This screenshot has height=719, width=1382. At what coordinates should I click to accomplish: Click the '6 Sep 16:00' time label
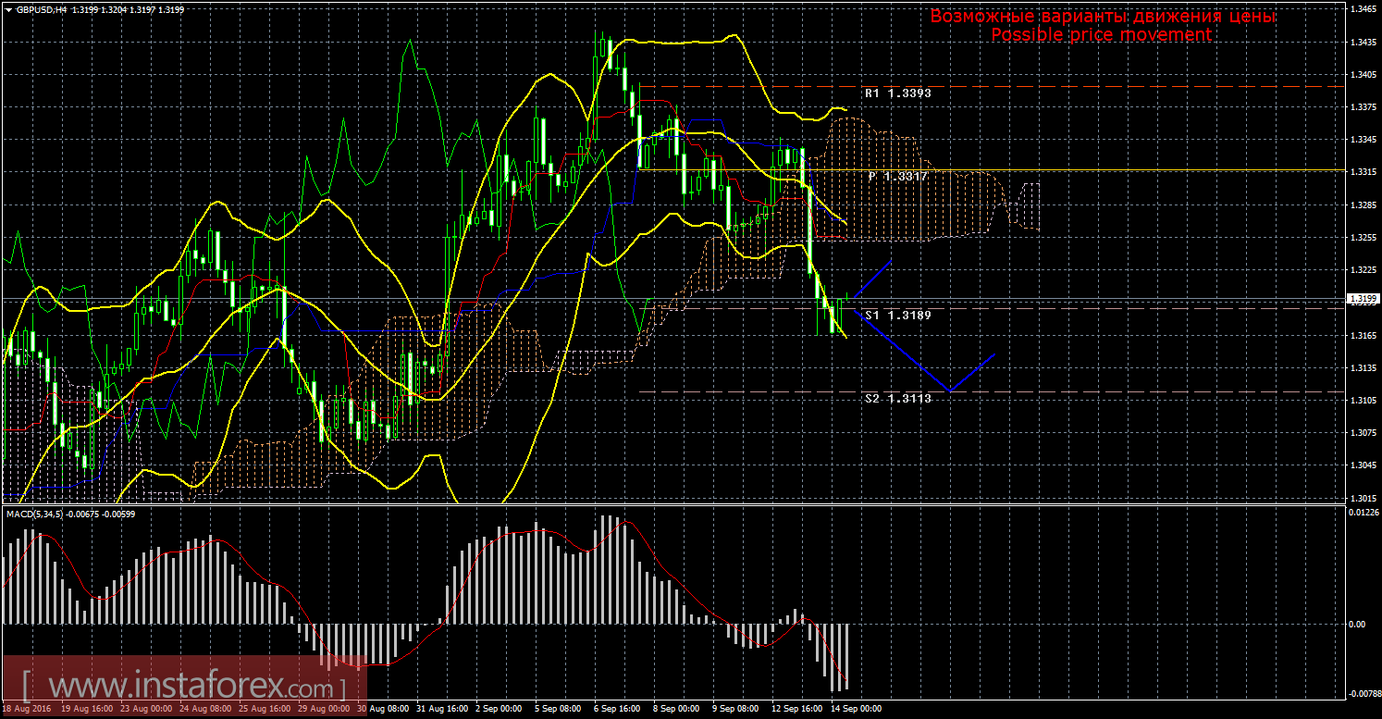pos(619,709)
